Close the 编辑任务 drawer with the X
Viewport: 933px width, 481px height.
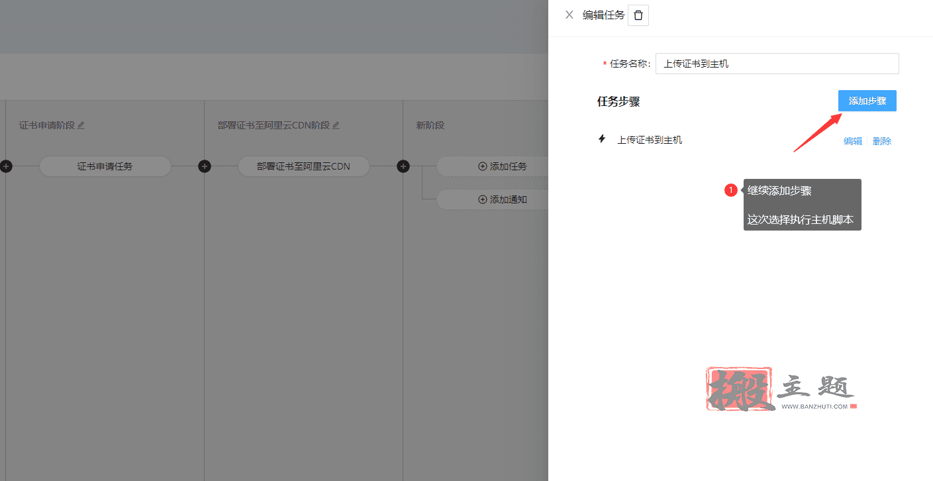pos(569,15)
